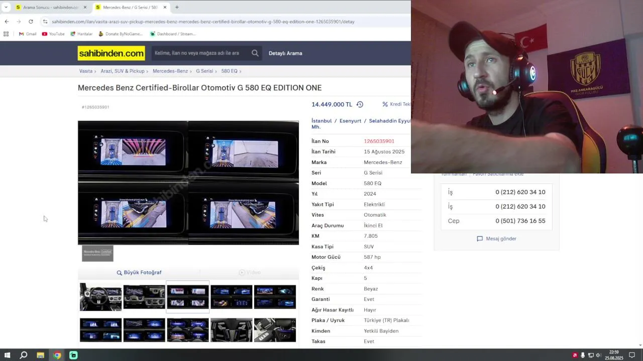Click the Cep phone number 0 (501) 736 16 55
643x361 pixels.
pyautogui.click(x=520, y=221)
